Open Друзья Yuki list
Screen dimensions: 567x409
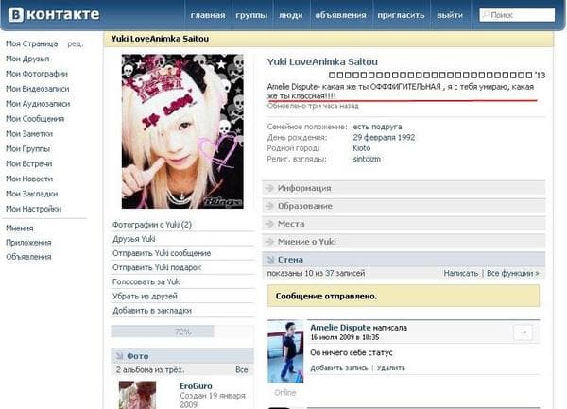tap(134, 239)
